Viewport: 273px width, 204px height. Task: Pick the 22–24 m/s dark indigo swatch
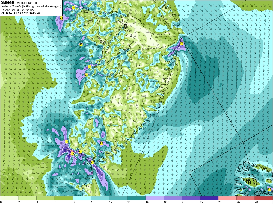tap(209, 198)
